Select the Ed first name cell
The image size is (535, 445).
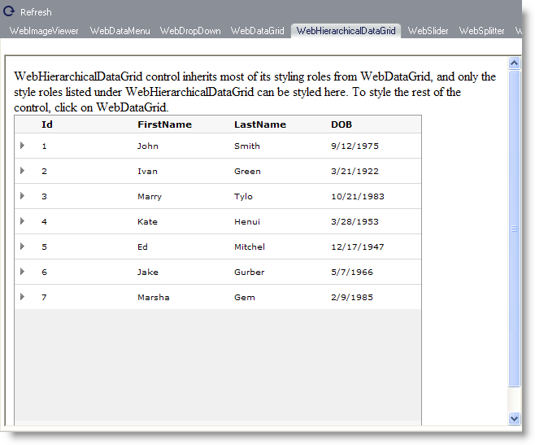(x=142, y=247)
